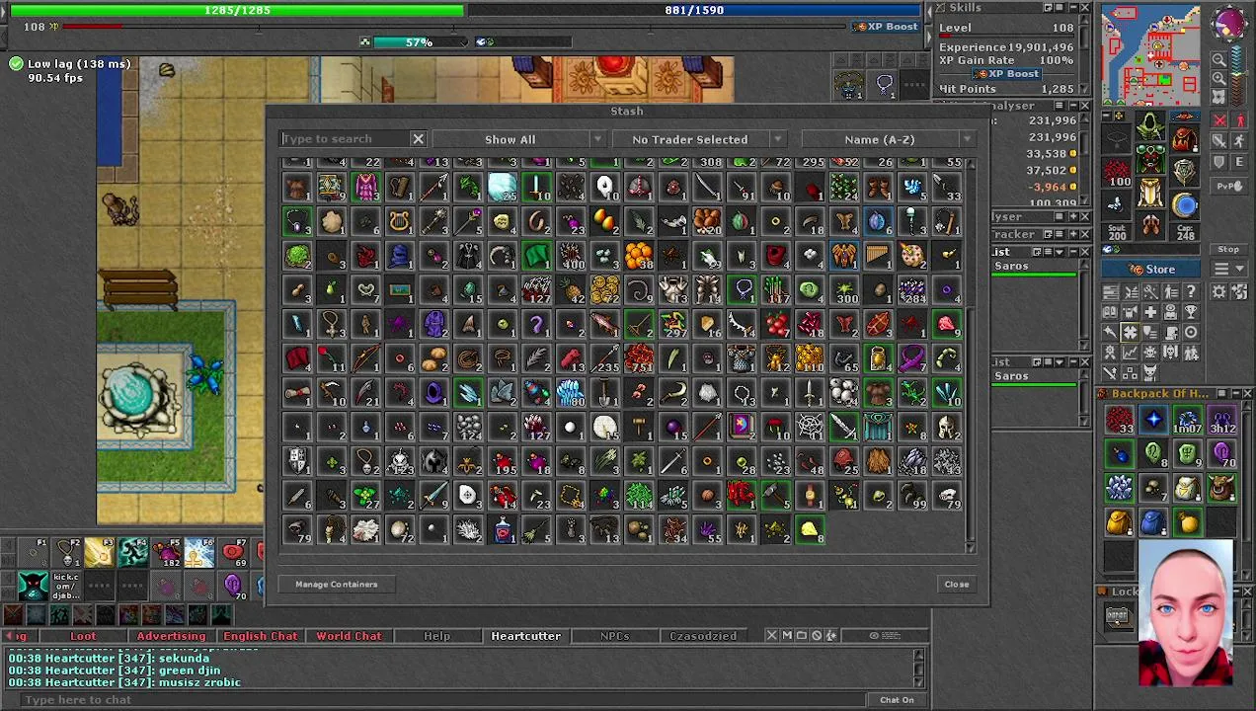Select the pink robe item in Stash

pos(366,188)
